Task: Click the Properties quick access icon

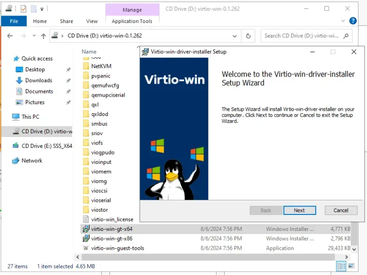Action: [23, 9]
